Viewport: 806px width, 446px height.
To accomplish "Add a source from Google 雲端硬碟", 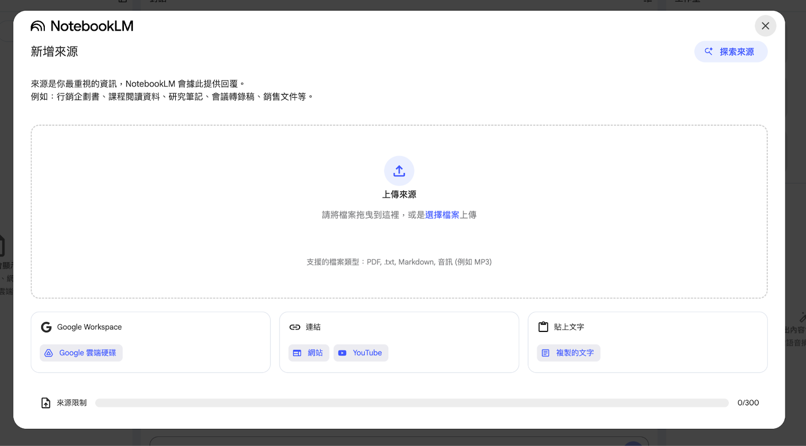I will click(81, 353).
